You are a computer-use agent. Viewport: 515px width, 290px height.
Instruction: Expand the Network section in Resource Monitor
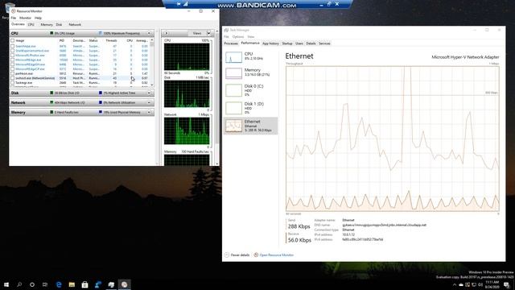click(x=149, y=102)
